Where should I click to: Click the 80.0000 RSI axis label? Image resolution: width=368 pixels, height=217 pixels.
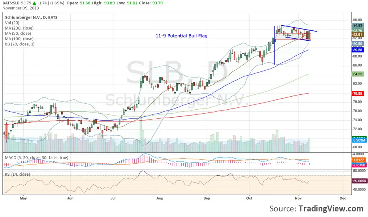359,170
